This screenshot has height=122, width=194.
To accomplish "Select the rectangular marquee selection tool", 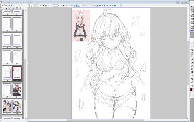I will click(192, 44).
